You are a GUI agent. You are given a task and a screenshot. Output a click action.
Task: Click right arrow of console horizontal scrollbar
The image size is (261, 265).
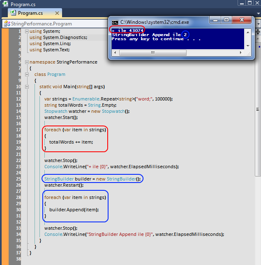tap(240, 53)
